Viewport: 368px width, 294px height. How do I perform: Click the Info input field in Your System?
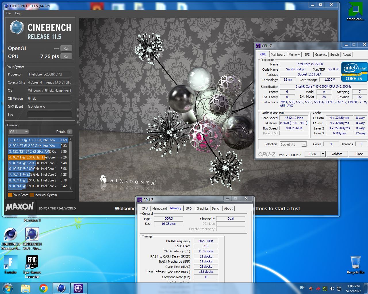tap(49, 115)
